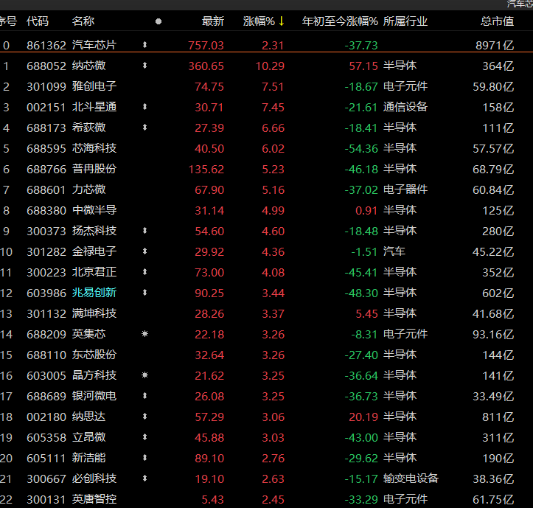Viewport: 533px width, 508px height.
Task: Click stock code 603986
Action: point(46,293)
